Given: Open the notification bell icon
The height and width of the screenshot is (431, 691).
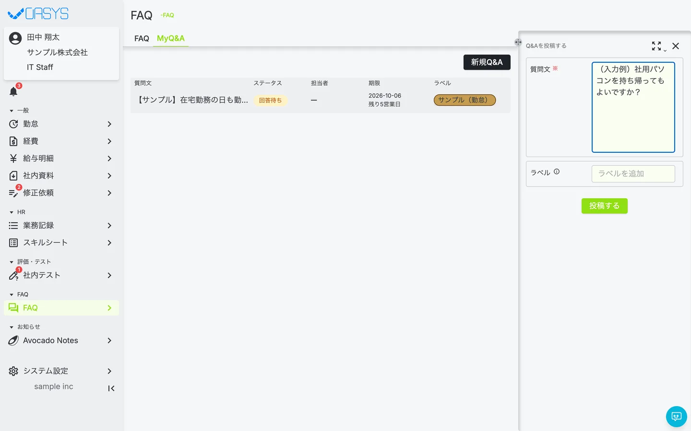Looking at the screenshot, I should (13, 91).
